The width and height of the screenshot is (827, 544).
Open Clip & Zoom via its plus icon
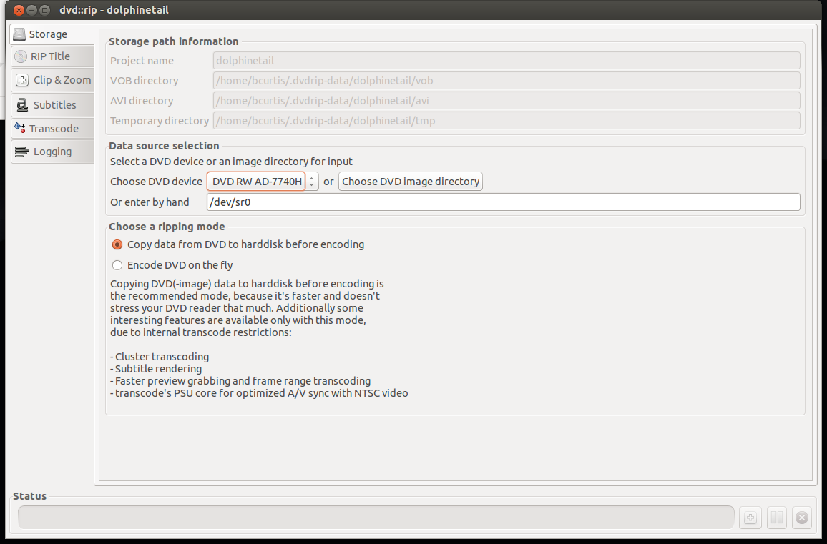(x=22, y=80)
